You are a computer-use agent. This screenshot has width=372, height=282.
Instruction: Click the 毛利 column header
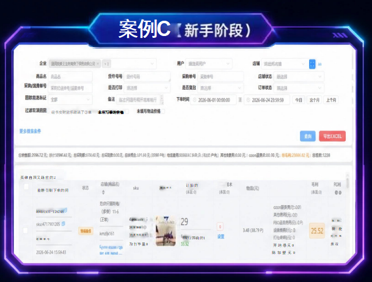tap(315, 184)
